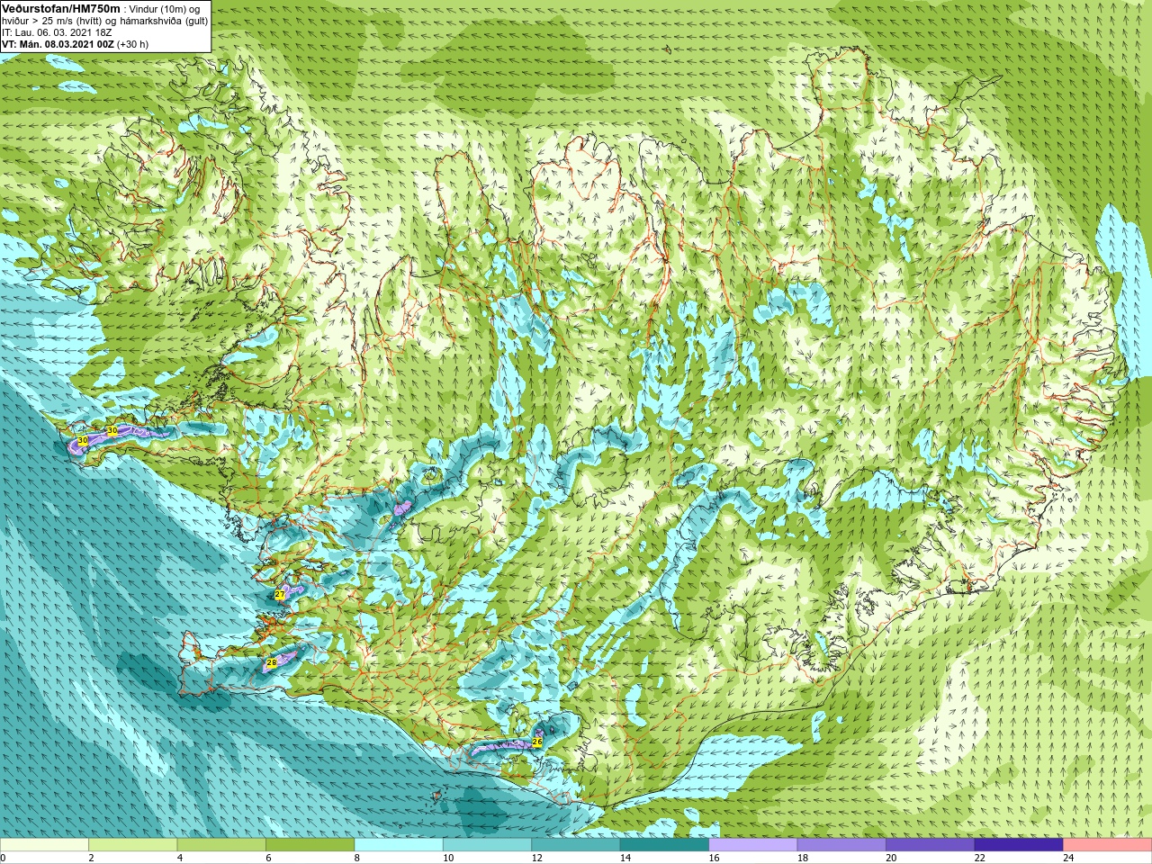Click the legend tick label 0
The image size is (1152, 864).
[3, 858]
